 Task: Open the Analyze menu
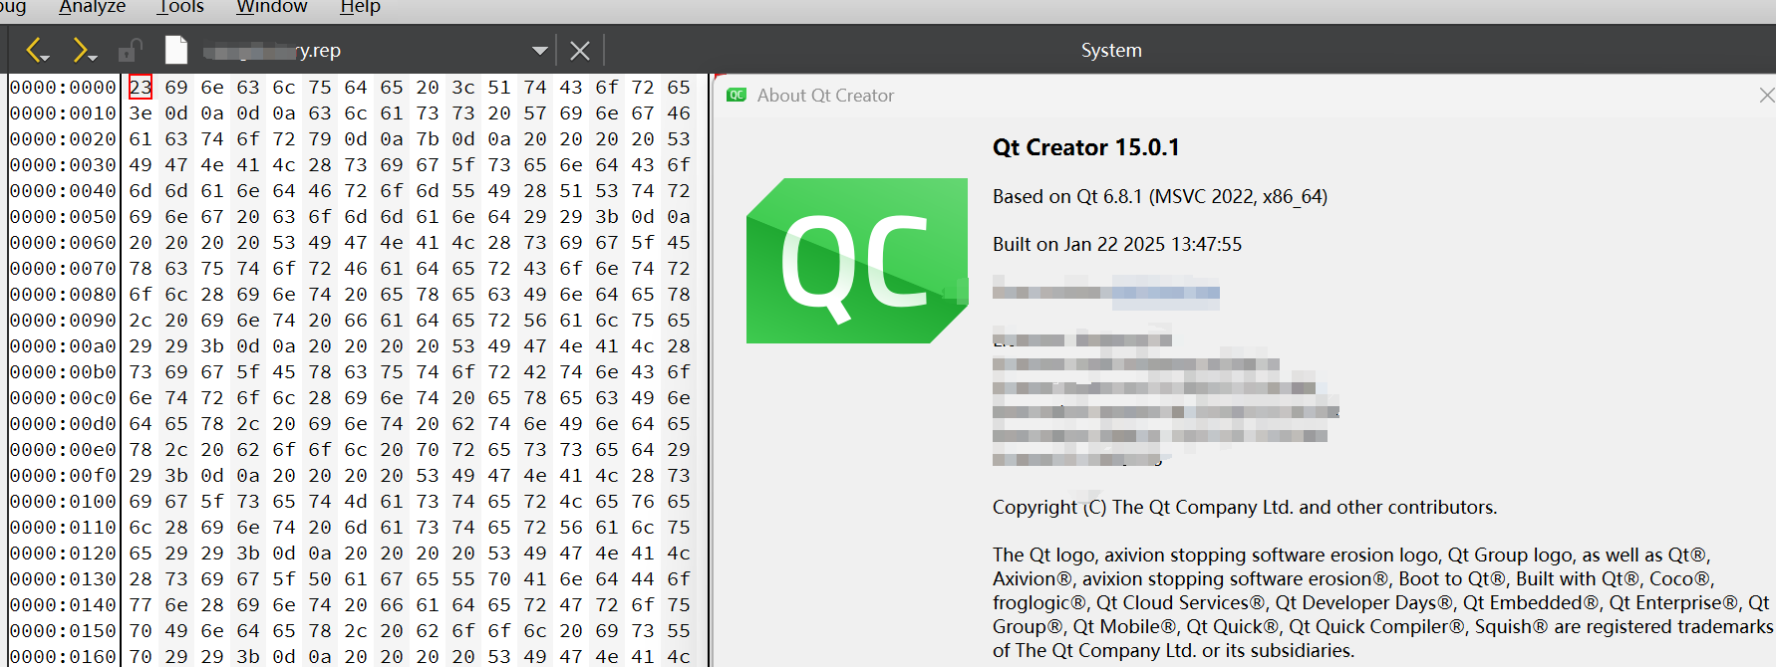[93, 7]
